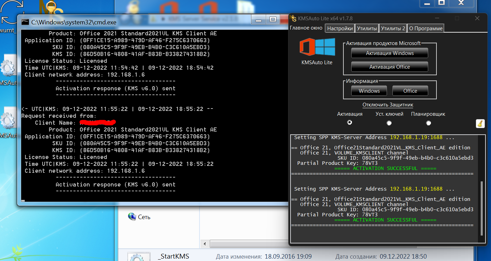Click the _StartKMS file gear icon in Explorer details
Screen dimensions: 491x261
(x=139, y=257)
